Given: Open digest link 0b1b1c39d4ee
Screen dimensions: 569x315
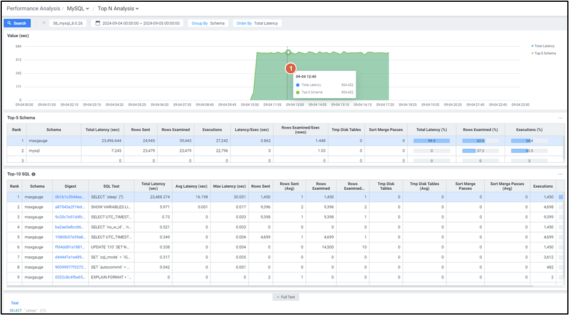Looking at the screenshot, I should [70, 197].
